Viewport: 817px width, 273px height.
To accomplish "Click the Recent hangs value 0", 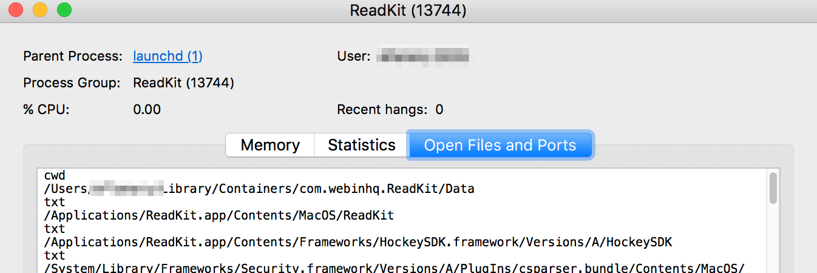I will coord(439,110).
